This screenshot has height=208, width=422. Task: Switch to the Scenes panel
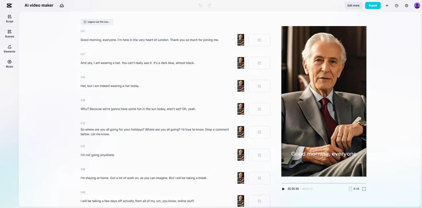(x=10, y=34)
